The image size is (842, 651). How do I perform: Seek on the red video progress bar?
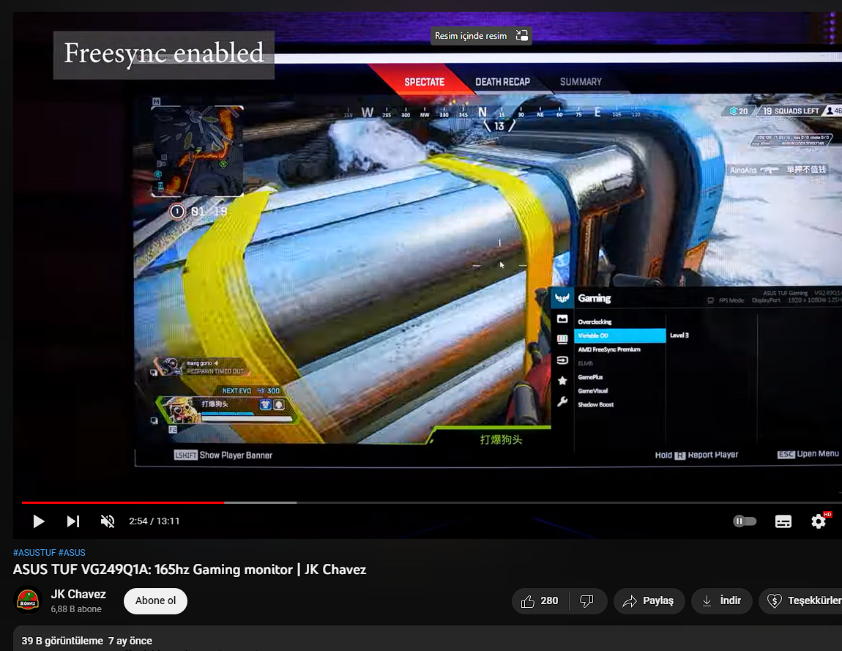click(123, 502)
